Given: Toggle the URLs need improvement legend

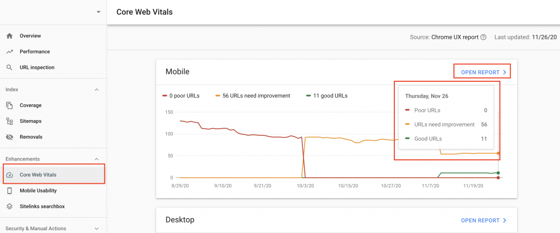Looking at the screenshot, I should pyautogui.click(x=253, y=95).
